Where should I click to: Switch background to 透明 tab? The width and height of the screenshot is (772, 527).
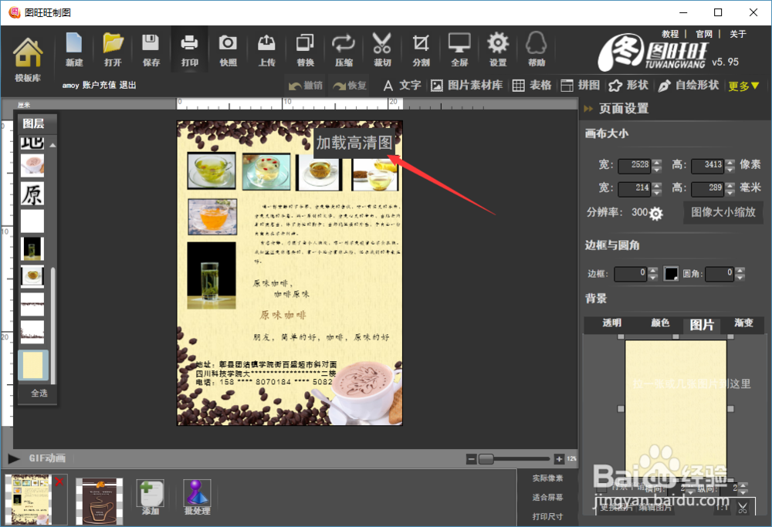[x=611, y=323]
